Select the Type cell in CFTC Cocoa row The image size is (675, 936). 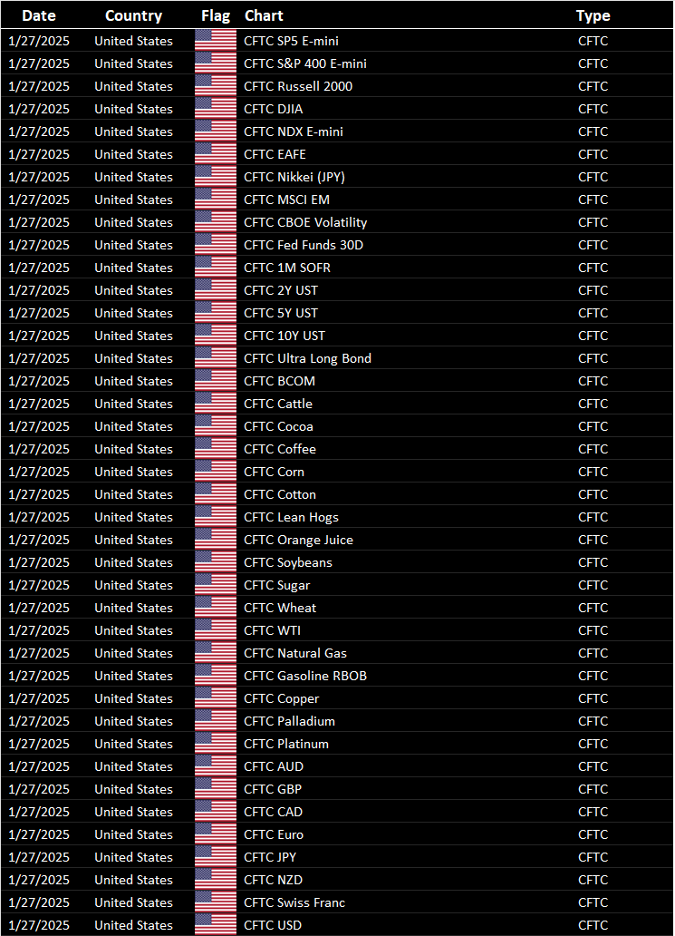coord(593,426)
